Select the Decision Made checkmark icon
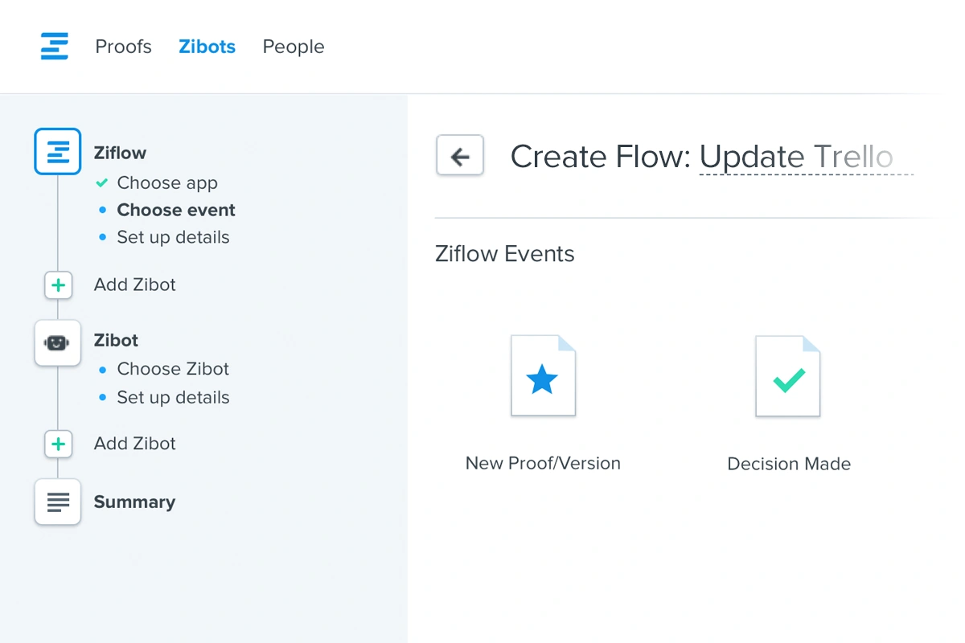The image size is (965, 643). [x=788, y=377]
